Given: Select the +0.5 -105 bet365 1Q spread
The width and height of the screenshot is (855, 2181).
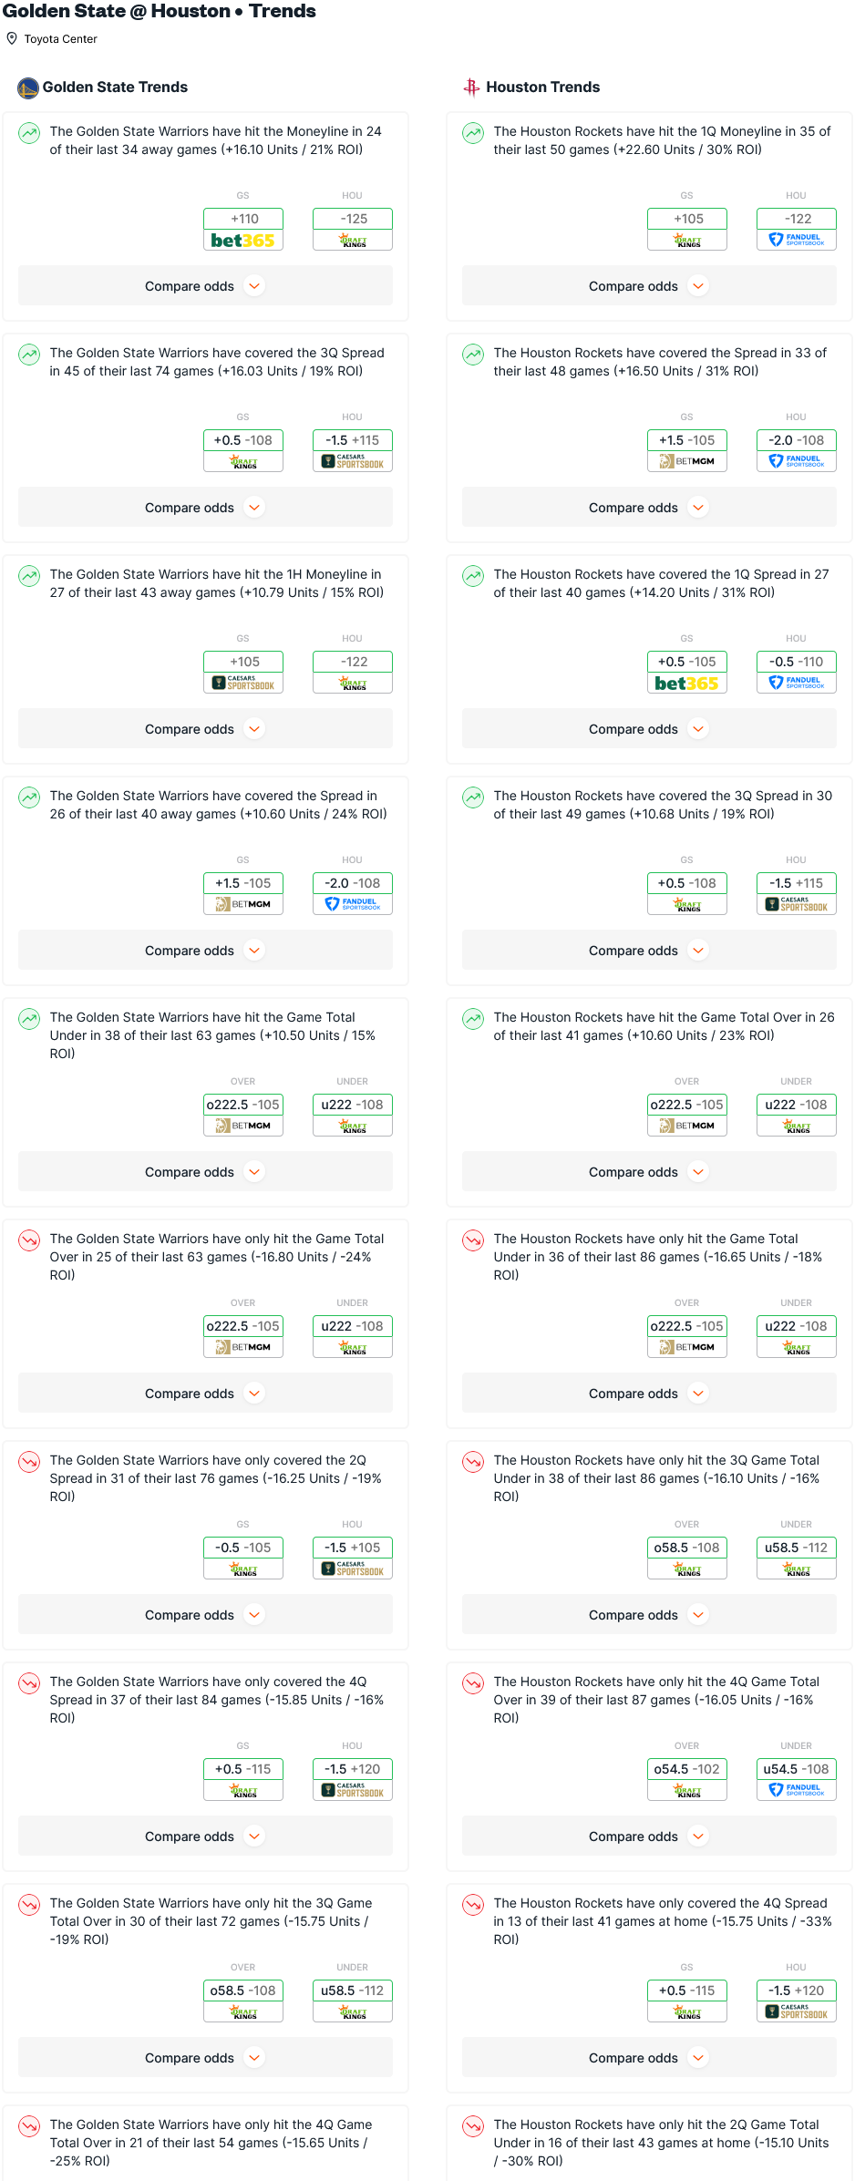Looking at the screenshot, I should tap(687, 662).
